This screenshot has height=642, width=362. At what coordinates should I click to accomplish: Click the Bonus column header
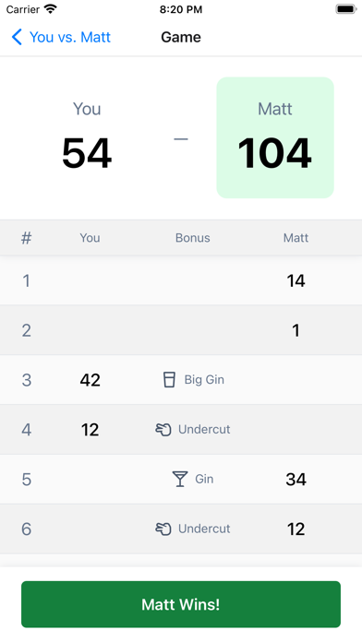click(193, 238)
